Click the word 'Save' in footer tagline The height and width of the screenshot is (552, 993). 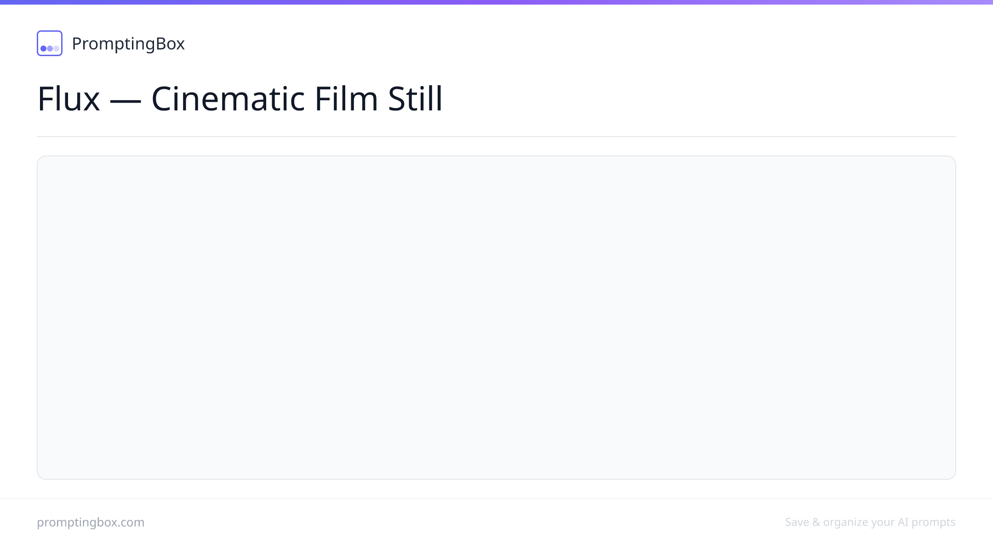point(797,522)
